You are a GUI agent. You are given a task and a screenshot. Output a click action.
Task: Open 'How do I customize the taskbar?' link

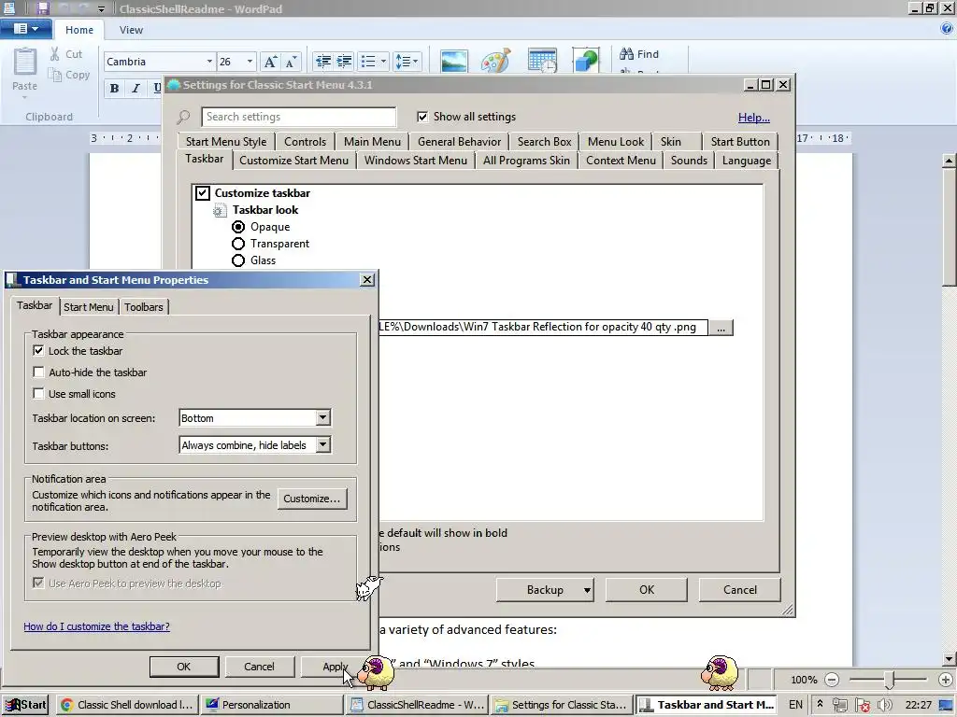coord(96,626)
